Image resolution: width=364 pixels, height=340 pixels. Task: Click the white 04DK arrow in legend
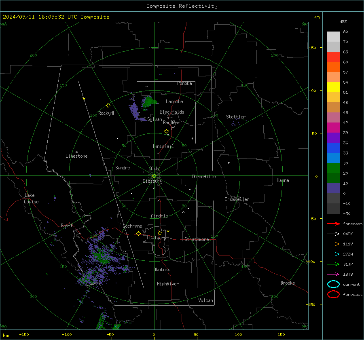pyautogui.click(x=333, y=234)
